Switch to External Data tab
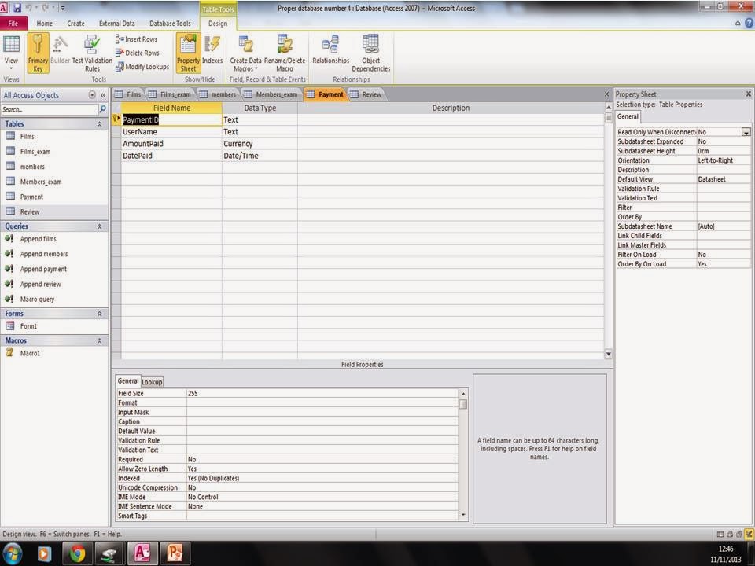The height and width of the screenshot is (566, 755). pyautogui.click(x=117, y=23)
